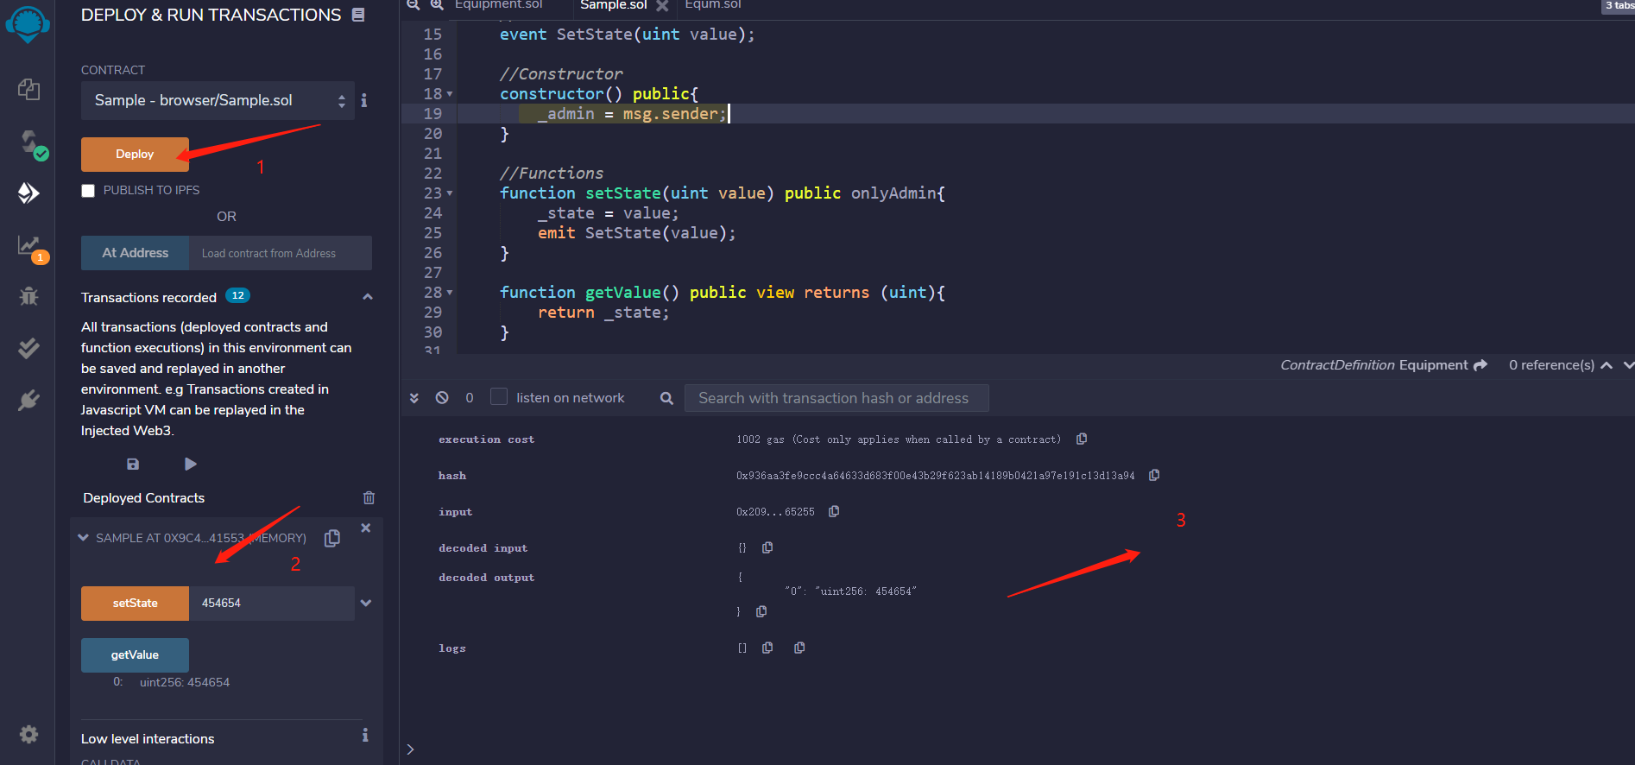Open Deploy & run transactions sidebar icon
This screenshot has height=765, width=1635.
click(x=28, y=193)
